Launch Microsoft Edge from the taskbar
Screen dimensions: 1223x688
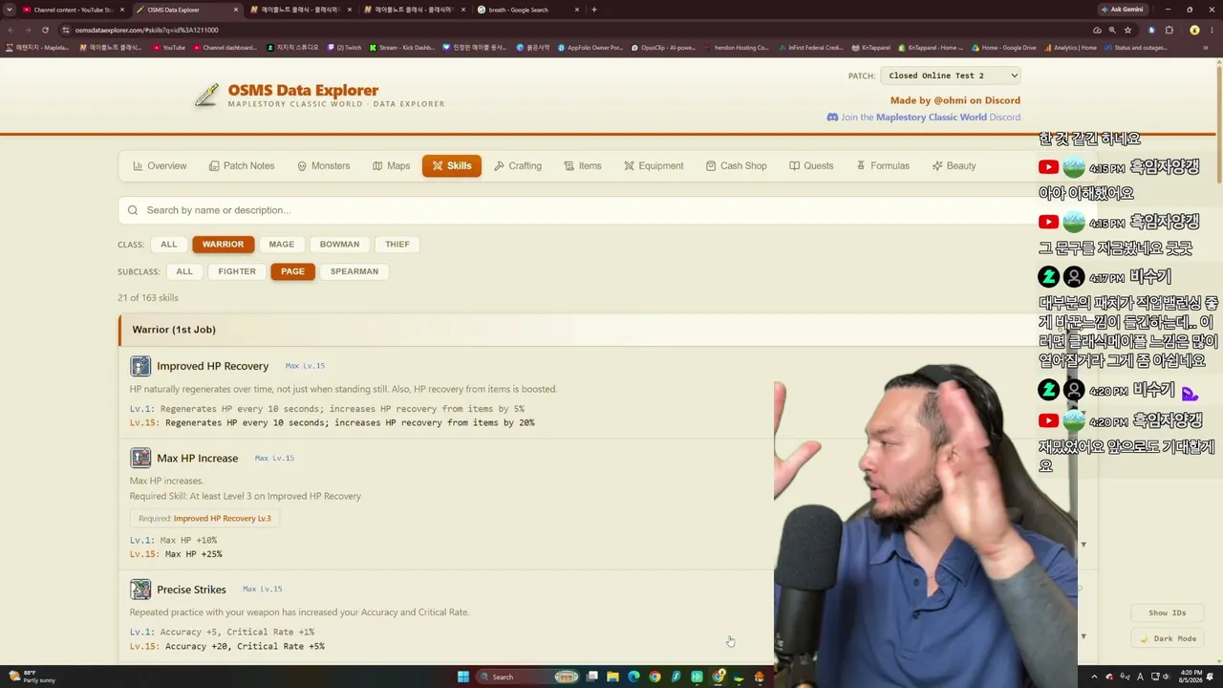point(633,677)
